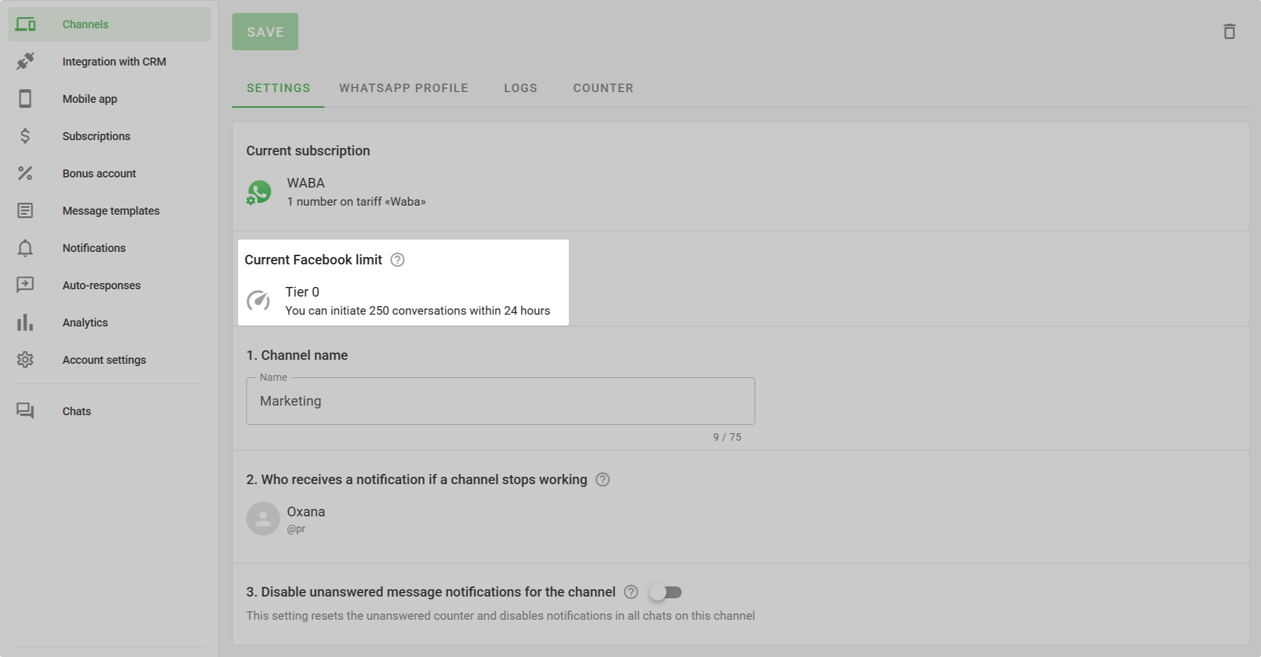Delete the channel with the trash icon

(1229, 32)
